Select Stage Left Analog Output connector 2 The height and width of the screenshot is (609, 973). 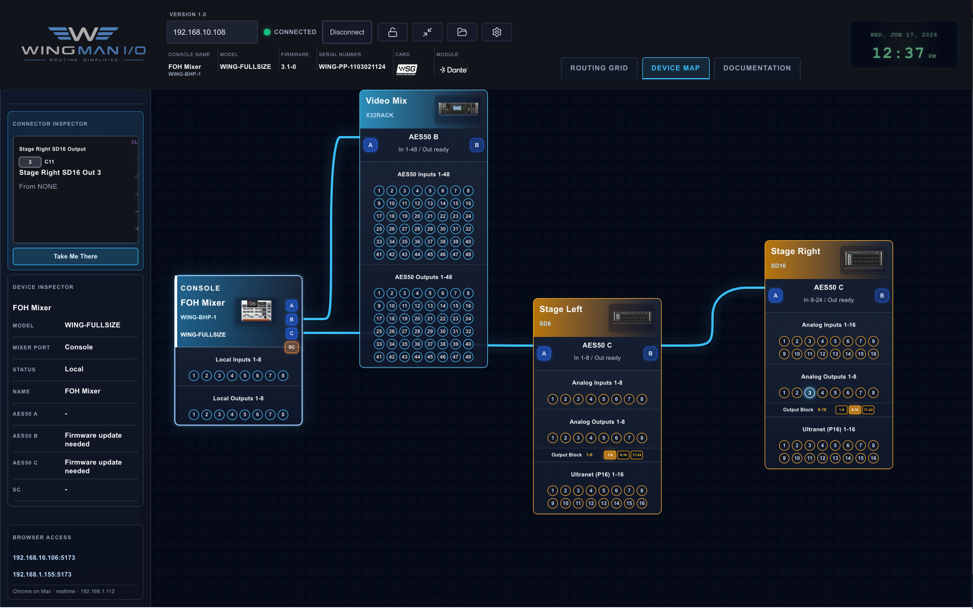[566, 438]
